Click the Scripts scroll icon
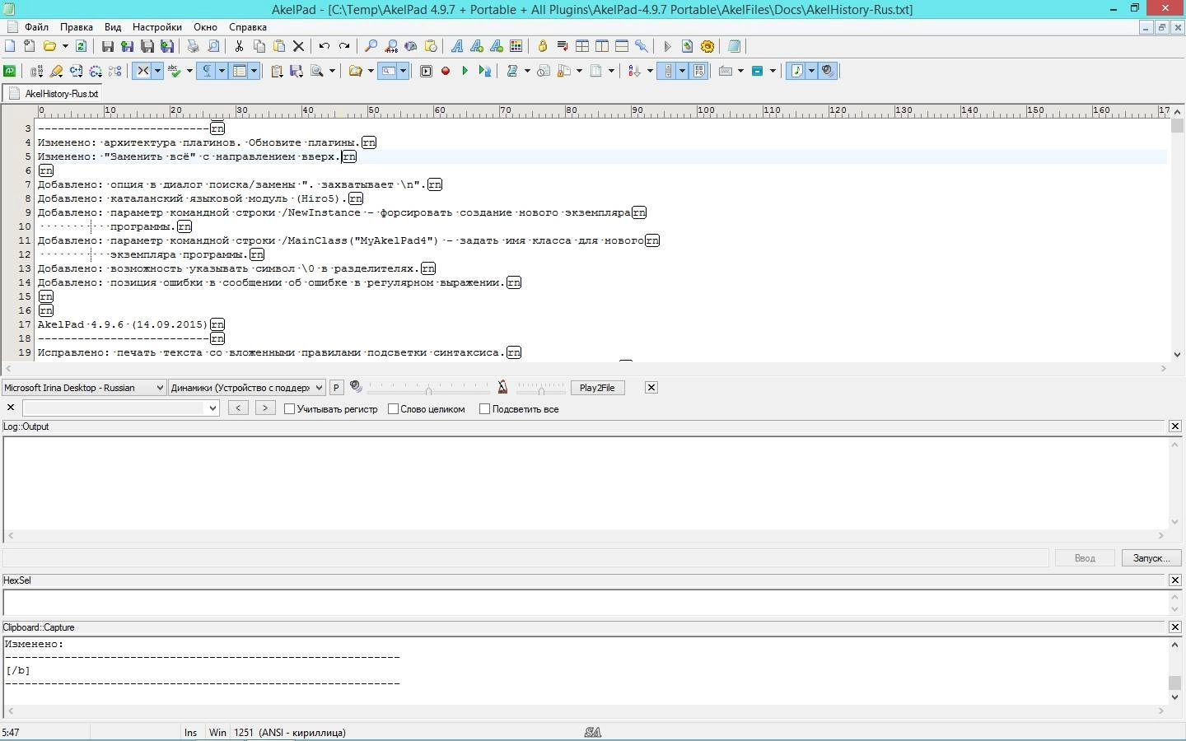The height and width of the screenshot is (741, 1186). (x=512, y=71)
